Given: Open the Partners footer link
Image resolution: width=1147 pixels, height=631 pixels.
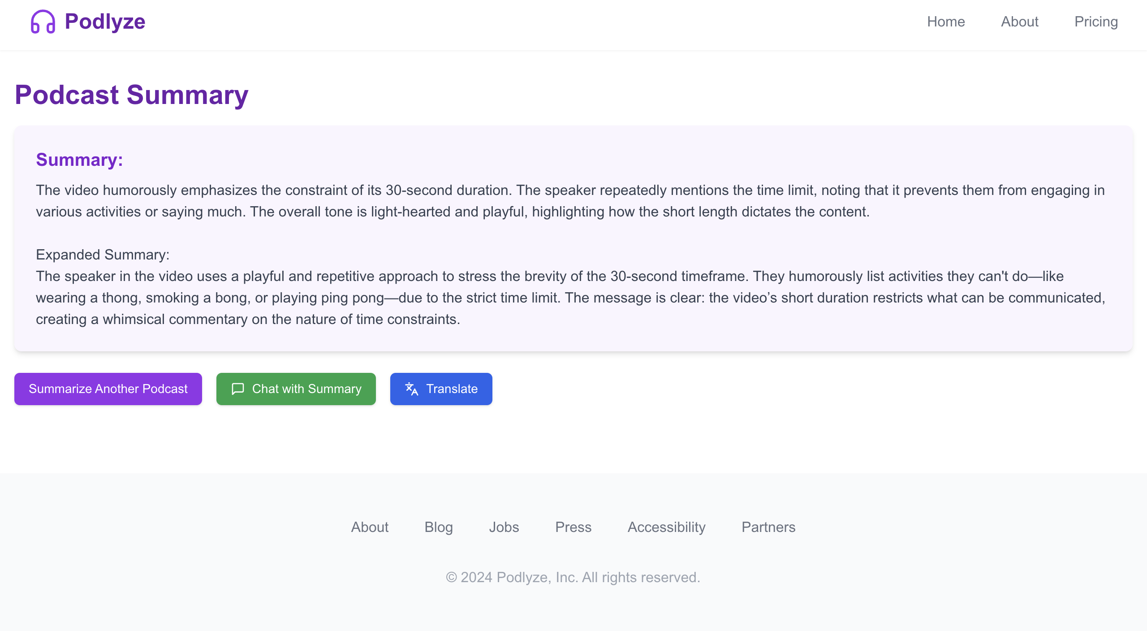Looking at the screenshot, I should [x=768, y=527].
